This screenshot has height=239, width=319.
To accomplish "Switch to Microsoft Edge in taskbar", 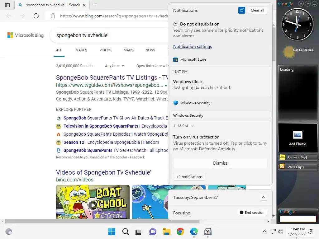I will pyautogui.click(x=194, y=232).
